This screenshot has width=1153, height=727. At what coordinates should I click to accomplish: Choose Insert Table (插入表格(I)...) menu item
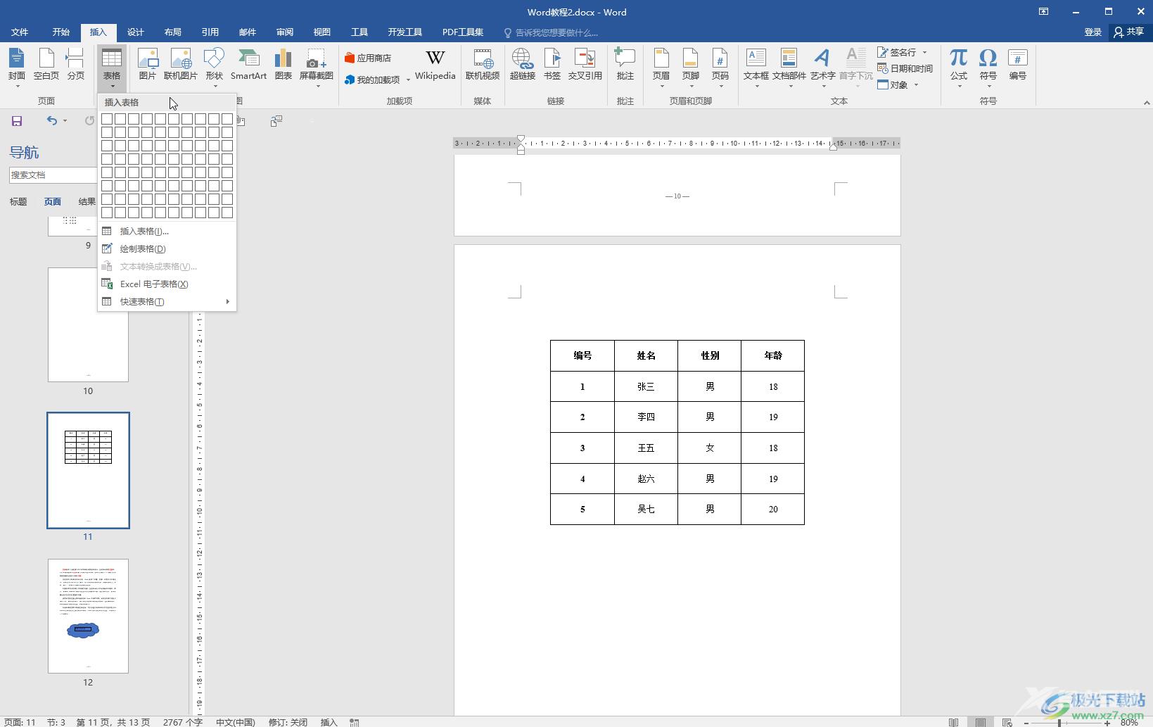click(167, 232)
